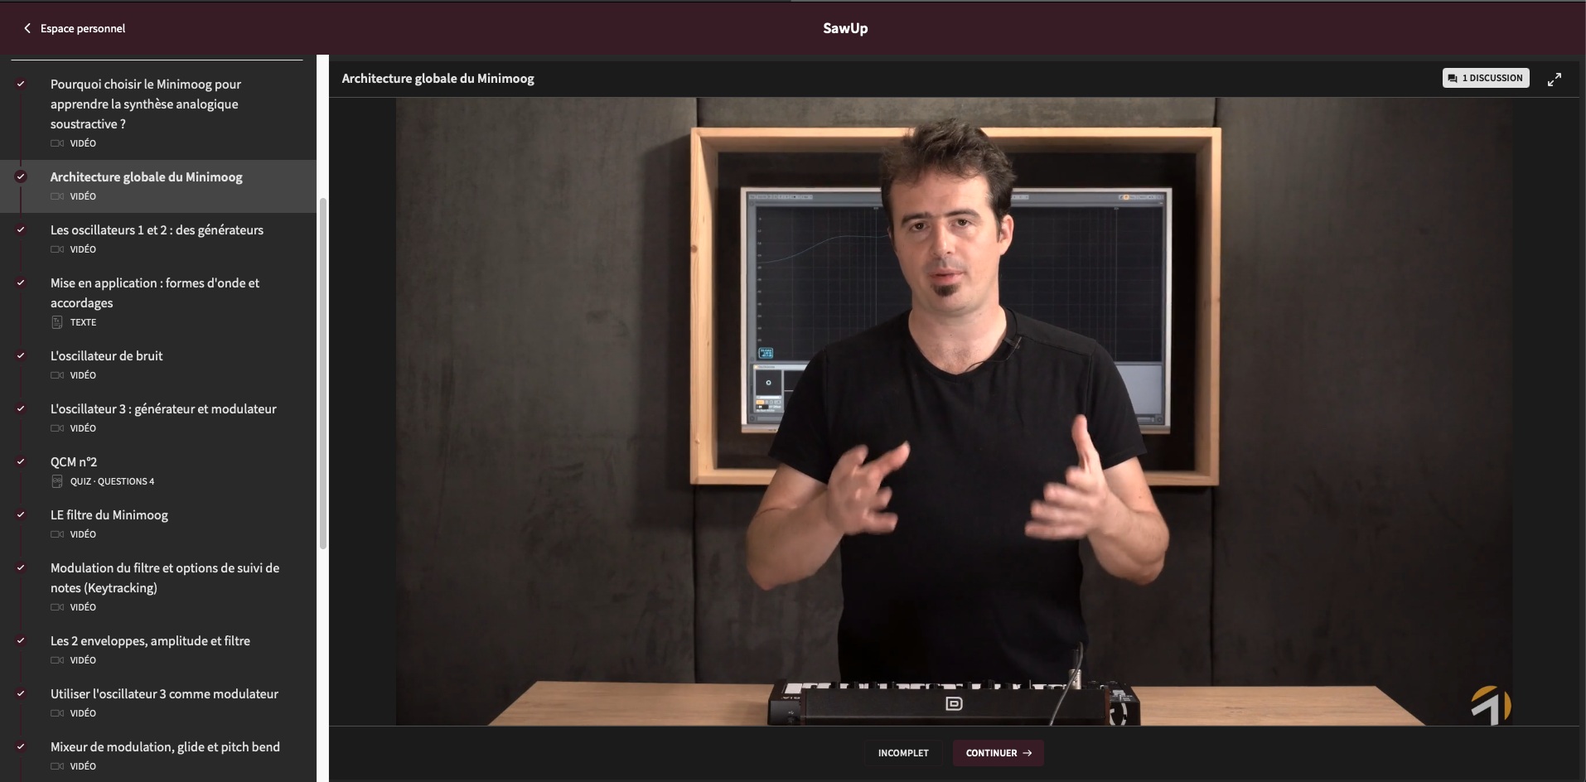Select the text icon beside 'Mise en application'
Viewport: 1586px width, 782px height.
click(56, 322)
